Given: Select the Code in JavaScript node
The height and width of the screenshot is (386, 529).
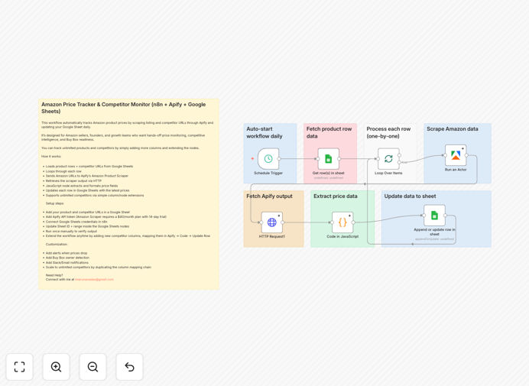Looking at the screenshot, I should tap(342, 222).
